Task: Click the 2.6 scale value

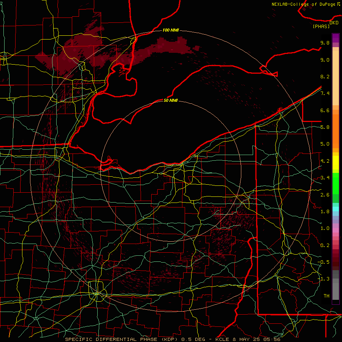Action: point(325,195)
